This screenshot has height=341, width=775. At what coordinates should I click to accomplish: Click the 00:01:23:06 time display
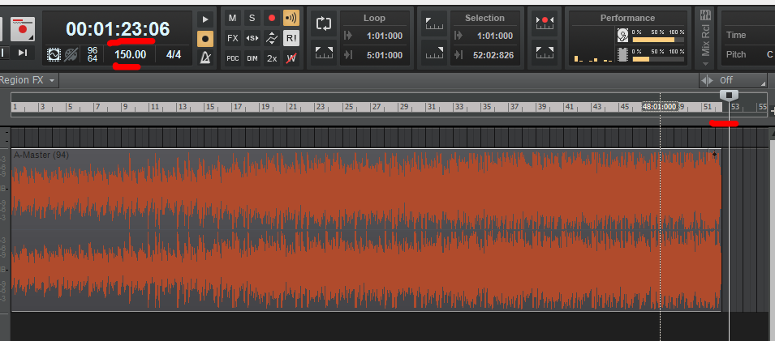tap(118, 29)
